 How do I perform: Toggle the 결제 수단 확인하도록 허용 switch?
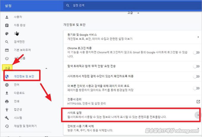coord(196,76)
